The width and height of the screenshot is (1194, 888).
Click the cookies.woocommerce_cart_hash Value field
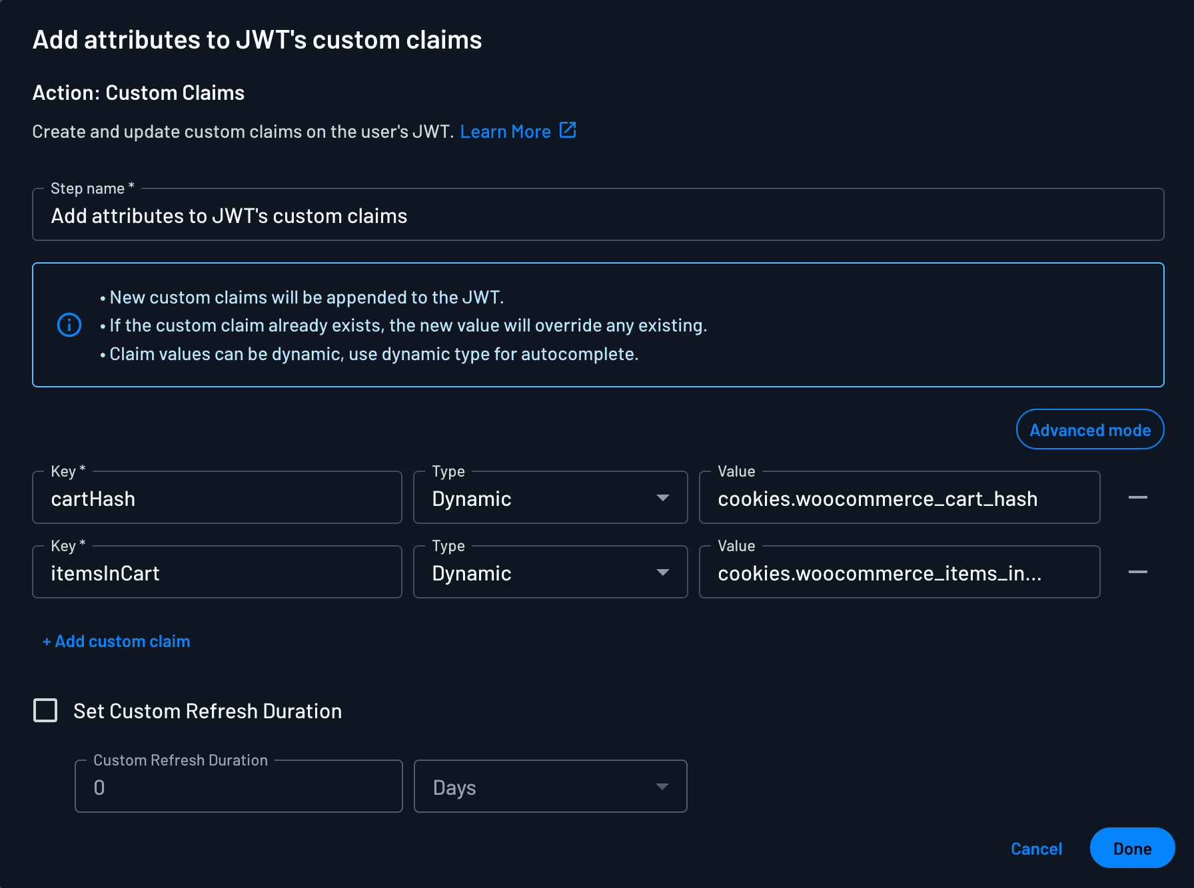coord(899,497)
